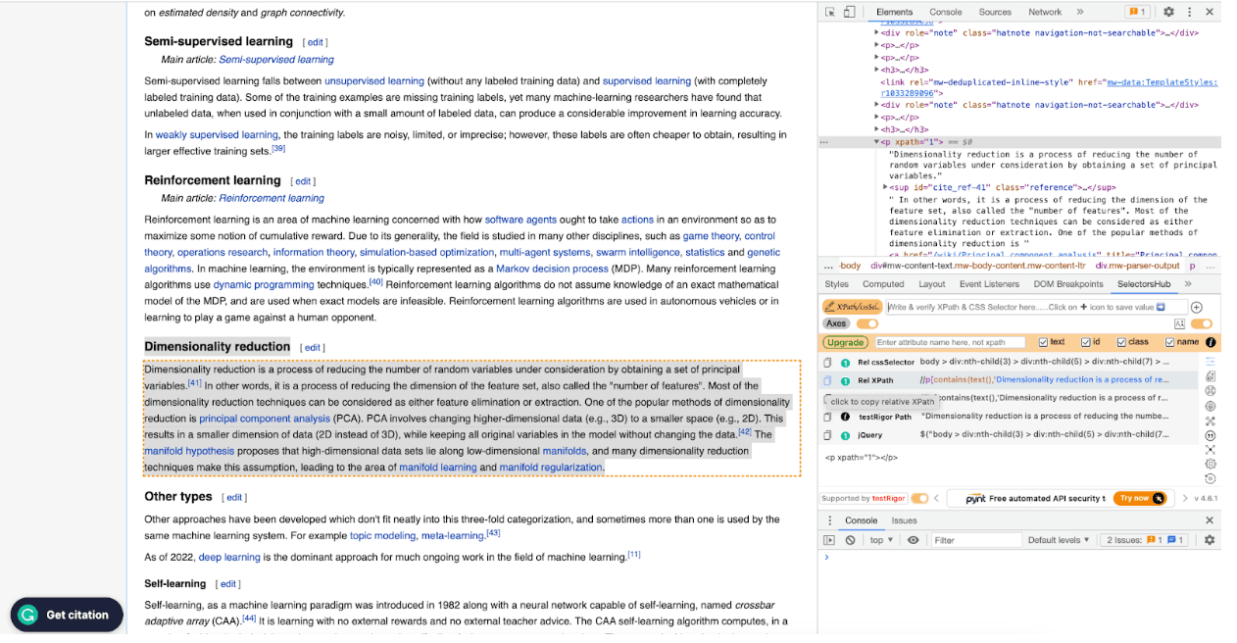
Task: Copy the Rel cssSelector value
Action: point(827,363)
